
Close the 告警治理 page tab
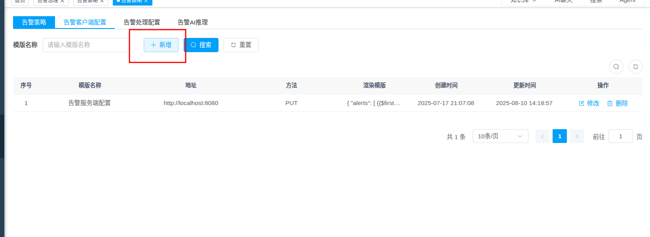(x=63, y=1)
